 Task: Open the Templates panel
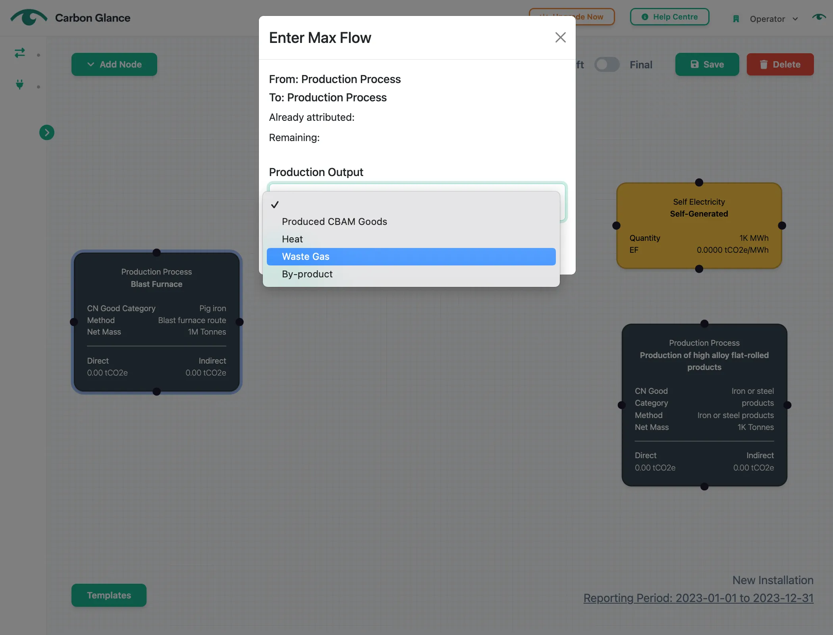pyautogui.click(x=109, y=595)
